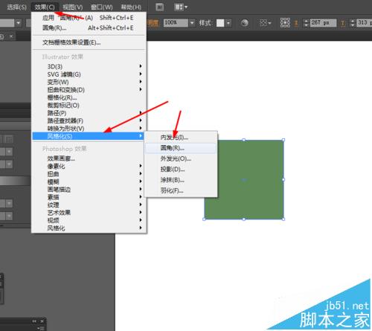Open the 窗口(W) menu

coord(102,7)
